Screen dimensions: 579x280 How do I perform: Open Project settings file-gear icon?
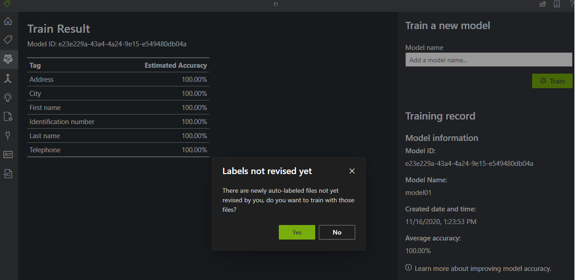[8, 116]
